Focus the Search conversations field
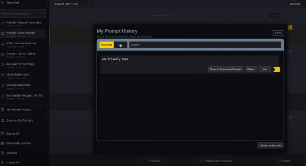 pos(23,13)
